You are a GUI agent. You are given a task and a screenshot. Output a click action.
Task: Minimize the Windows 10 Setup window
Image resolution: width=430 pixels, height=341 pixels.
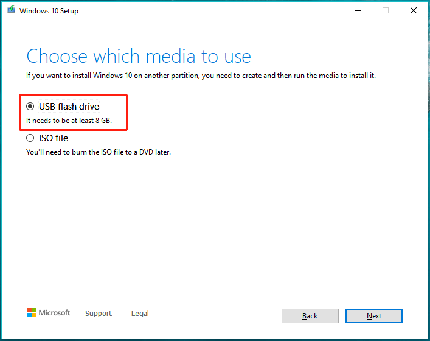coord(358,11)
